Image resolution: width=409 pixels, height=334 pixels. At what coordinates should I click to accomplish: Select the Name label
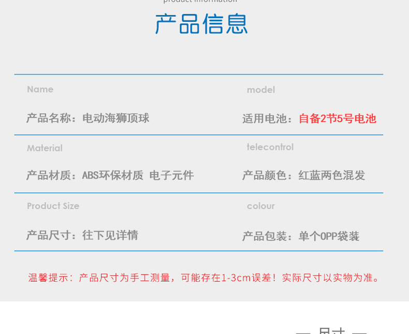click(x=40, y=89)
